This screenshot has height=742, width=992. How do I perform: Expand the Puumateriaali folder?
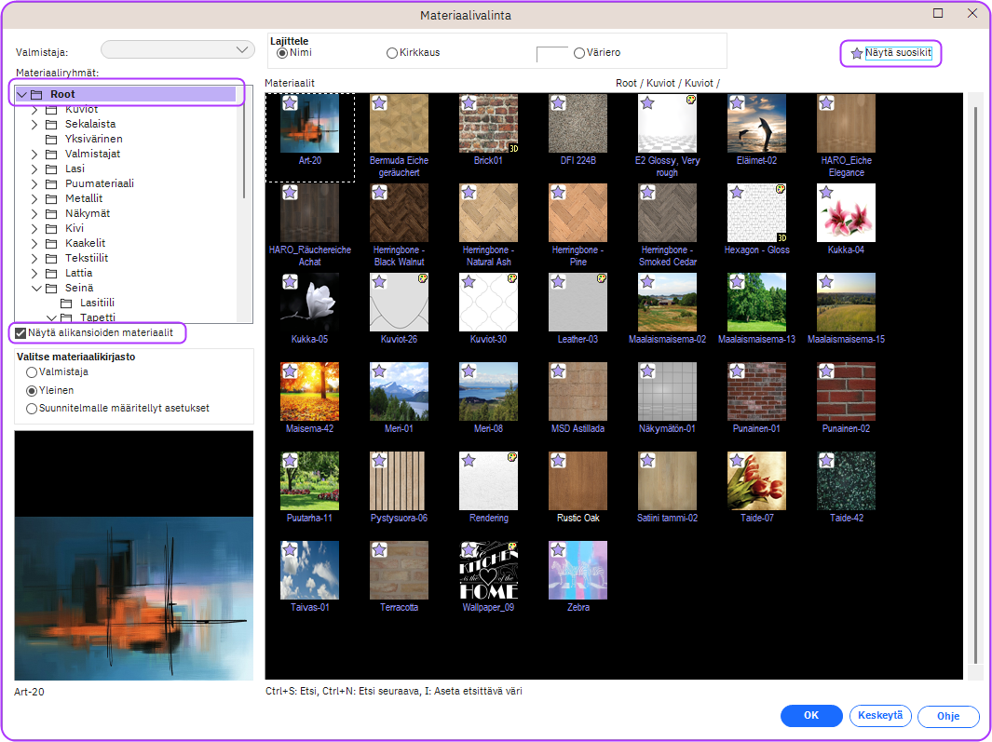pyautogui.click(x=34, y=183)
